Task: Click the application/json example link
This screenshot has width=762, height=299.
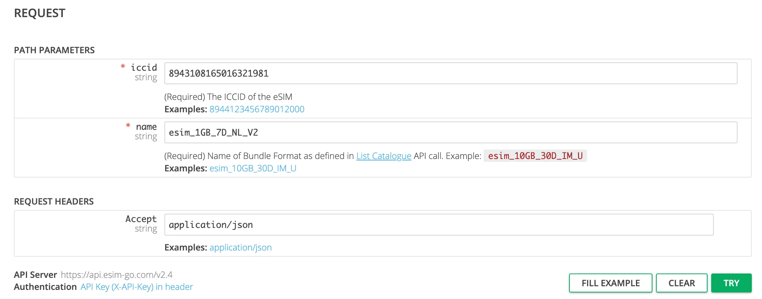Action: pyautogui.click(x=240, y=247)
